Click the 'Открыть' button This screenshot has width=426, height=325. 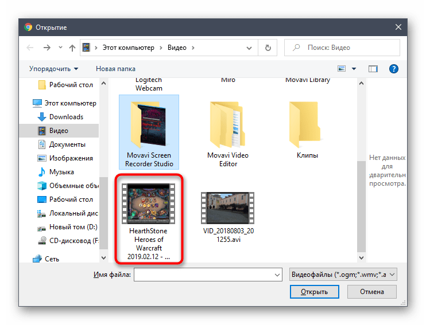tap(315, 292)
